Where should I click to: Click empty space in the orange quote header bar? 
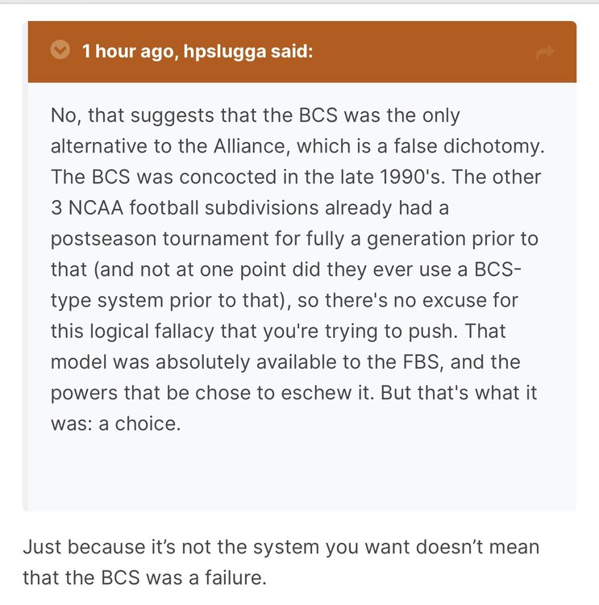(419, 52)
